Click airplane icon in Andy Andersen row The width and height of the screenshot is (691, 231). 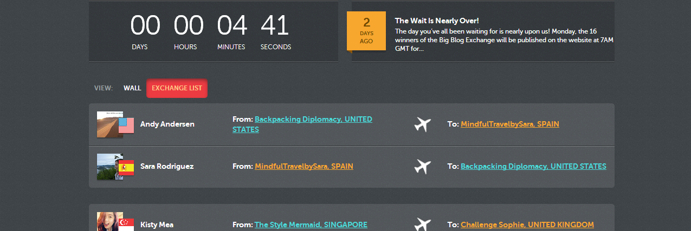click(x=422, y=124)
